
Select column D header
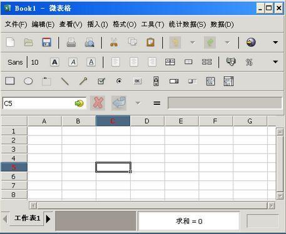[x=147, y=121]
